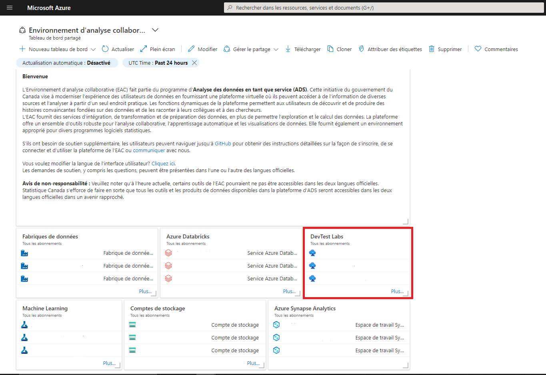Click third Synapse workspace icon

point(276,350)
